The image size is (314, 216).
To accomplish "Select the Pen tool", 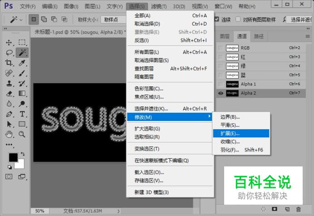I will coord(9,114).
